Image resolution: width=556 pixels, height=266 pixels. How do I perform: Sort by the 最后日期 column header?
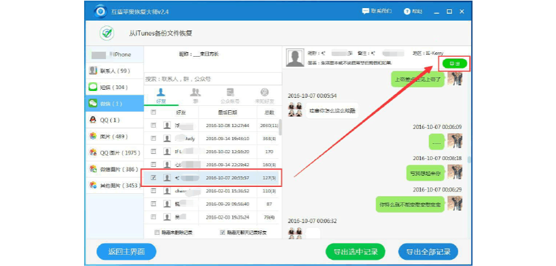227,112
